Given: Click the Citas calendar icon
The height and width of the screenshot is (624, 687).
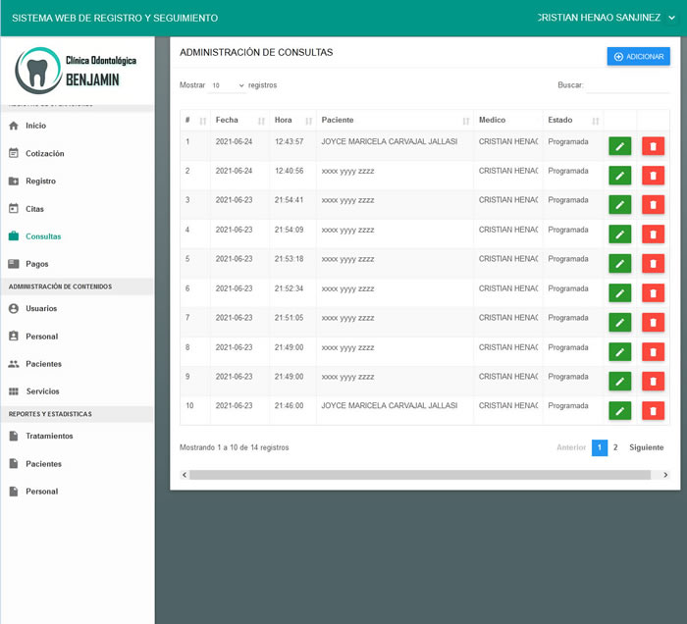Looking at the screenshot, I should point(14,208).
